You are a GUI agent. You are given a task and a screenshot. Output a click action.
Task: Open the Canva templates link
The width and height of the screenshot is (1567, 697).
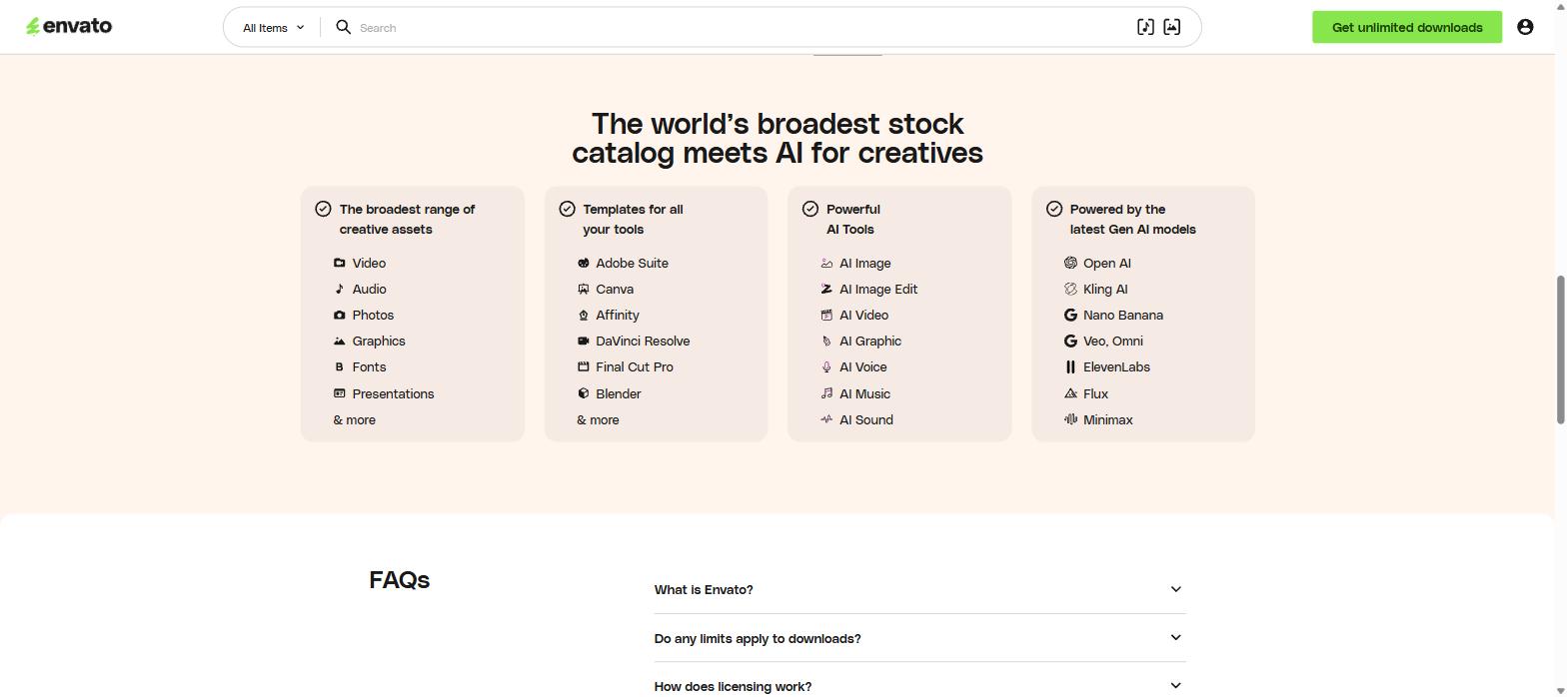615,289
